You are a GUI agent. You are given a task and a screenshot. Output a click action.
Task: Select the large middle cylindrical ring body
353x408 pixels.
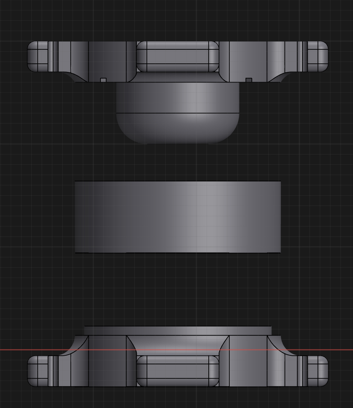(178, 217)
